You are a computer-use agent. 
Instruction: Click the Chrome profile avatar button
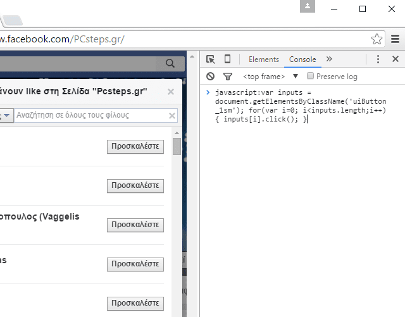[308, 6]
